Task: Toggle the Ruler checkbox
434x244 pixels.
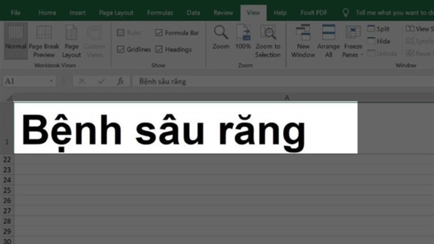Action: (120, 33)
